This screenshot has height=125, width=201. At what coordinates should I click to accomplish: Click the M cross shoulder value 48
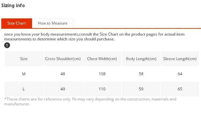click(x=63, y=74)
